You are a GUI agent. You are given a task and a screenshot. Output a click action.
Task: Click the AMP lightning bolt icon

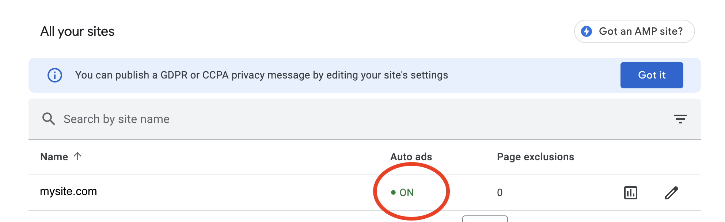pyautogui.click(x=587, y=31)
